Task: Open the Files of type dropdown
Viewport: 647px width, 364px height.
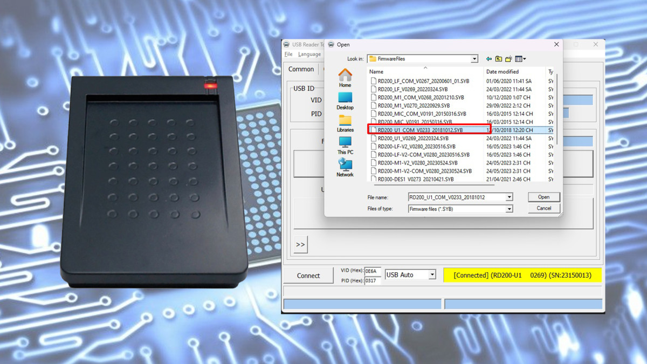Action: tap(509, 209)
